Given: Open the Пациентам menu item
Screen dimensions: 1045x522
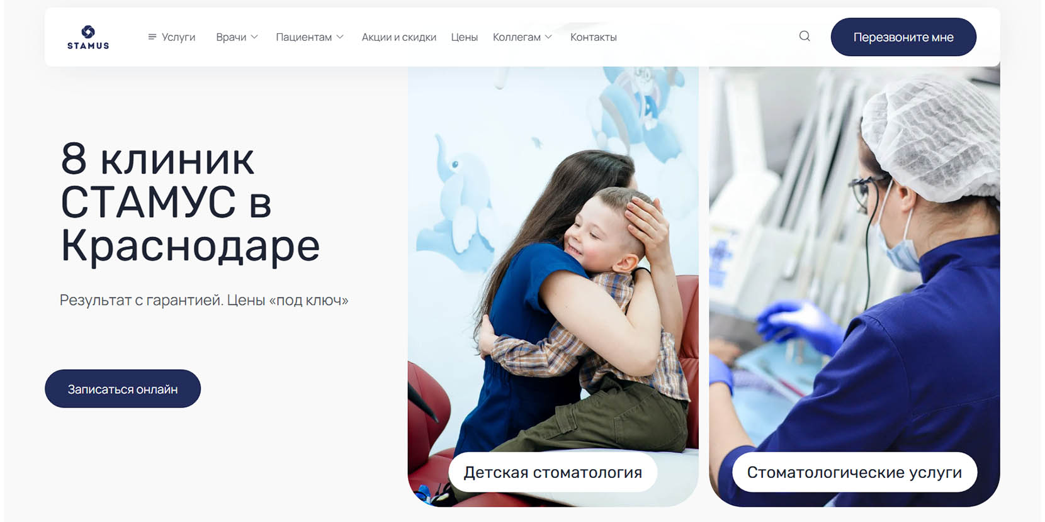Looking at the screenshot, I should (303, 37).
